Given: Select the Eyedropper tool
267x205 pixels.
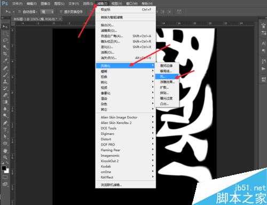Looking at the screenshot, I should click(x=5, y=60).
